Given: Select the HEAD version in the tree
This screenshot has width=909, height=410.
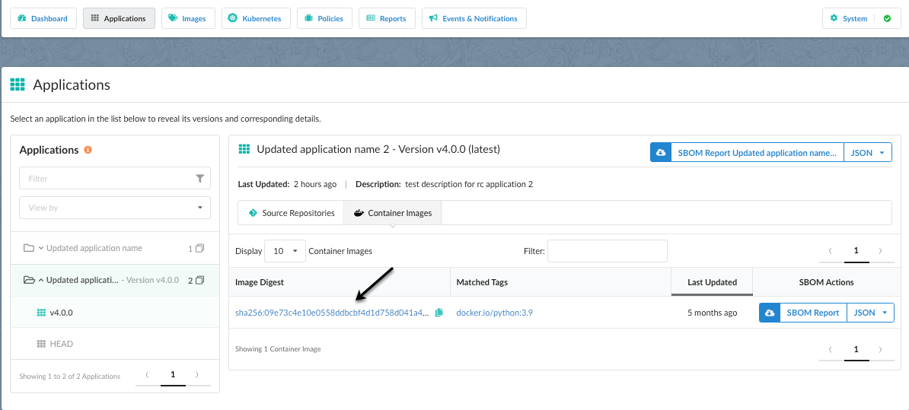Looking at the screenshot, I should click(x=61, y=344).
